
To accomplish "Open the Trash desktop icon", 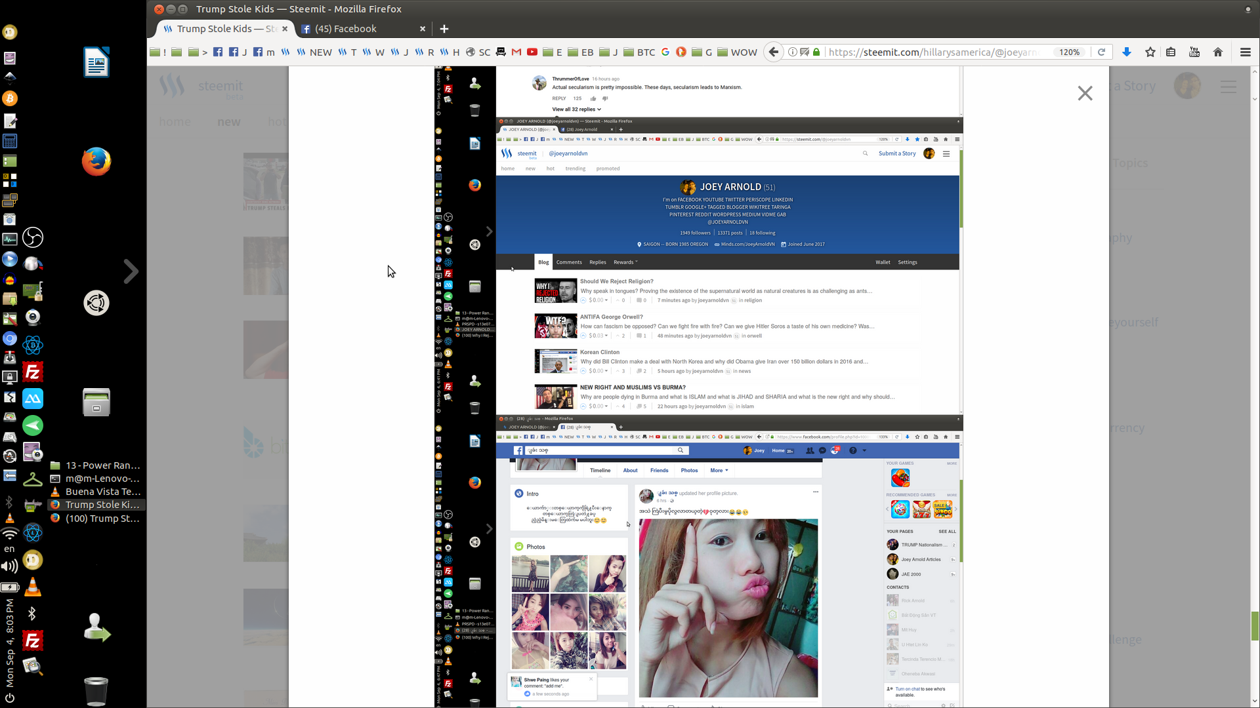I will (x=96, y=691).
